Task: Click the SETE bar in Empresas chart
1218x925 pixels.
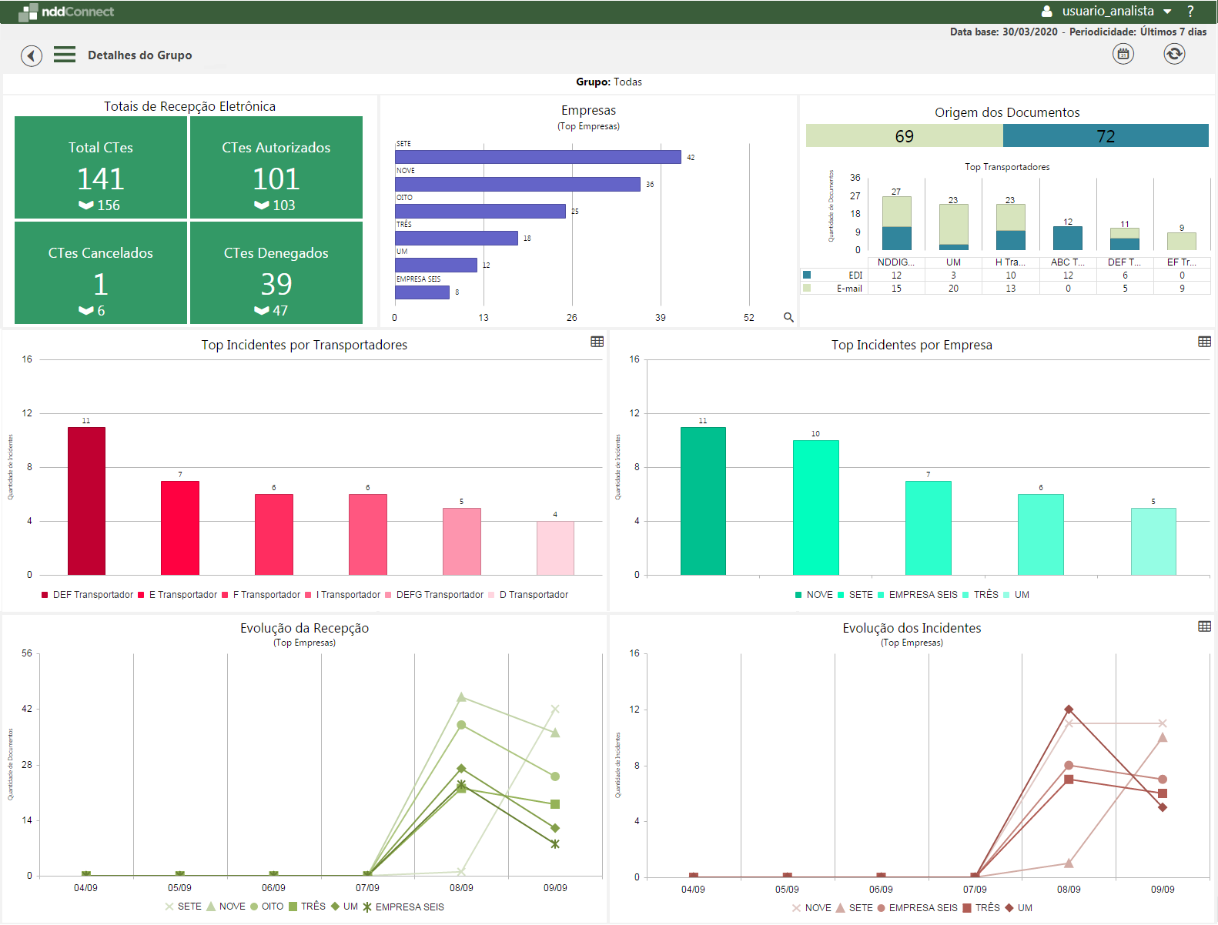Action: pyautogui.click(x=538, y=157)
